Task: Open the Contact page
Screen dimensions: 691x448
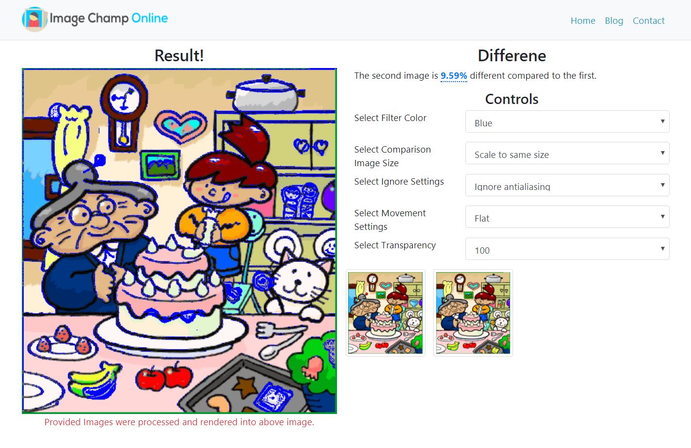Action: (x=648, y=20)
